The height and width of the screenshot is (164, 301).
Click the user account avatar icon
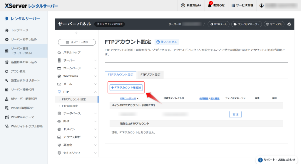click(262, 5)
